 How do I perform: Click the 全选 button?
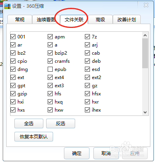click(29, 124)
